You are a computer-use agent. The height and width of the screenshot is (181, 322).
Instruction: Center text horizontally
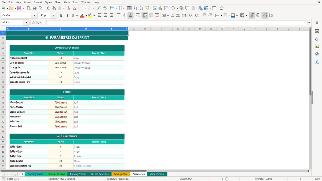(105, 16)
